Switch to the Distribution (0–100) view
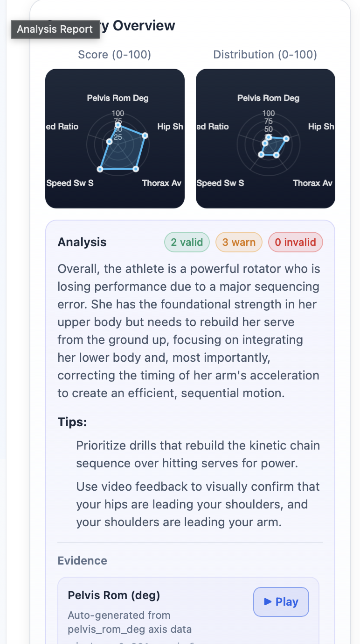Screen dimensions: 360x644 (265, 55)
